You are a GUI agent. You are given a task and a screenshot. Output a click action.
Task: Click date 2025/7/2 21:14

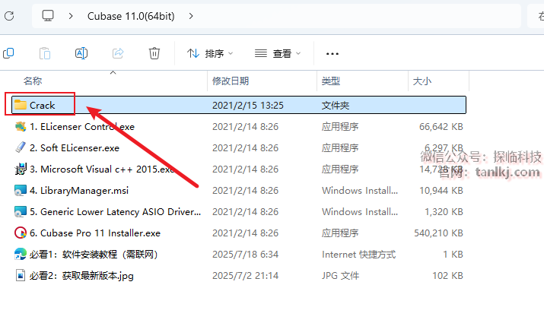(245, 276)
